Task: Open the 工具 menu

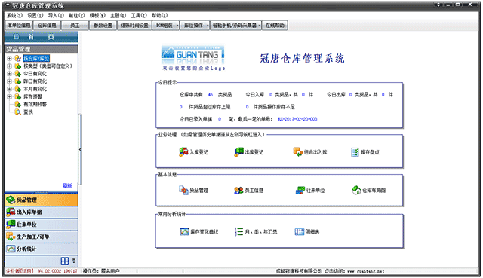Action: 139,15
